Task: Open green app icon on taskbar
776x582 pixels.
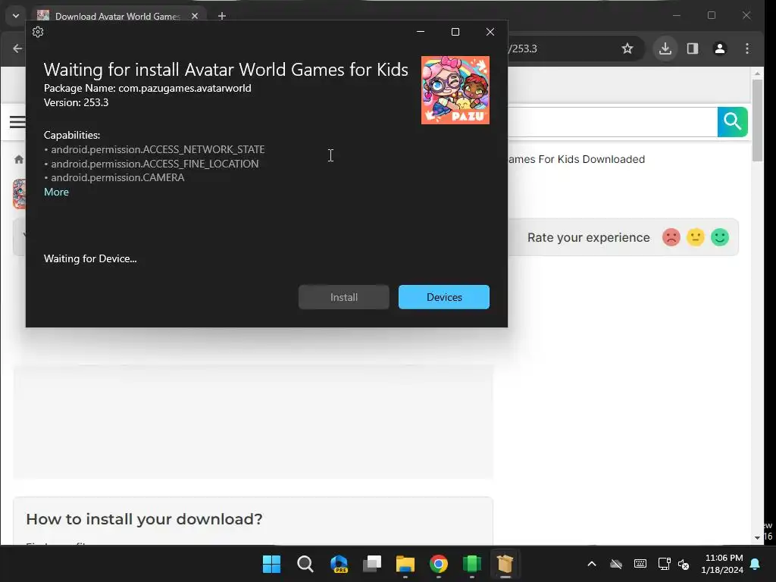Action: pyautogui.click(x=472, y=564)
